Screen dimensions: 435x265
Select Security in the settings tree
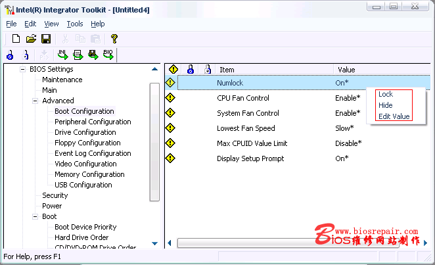(55, 195)
